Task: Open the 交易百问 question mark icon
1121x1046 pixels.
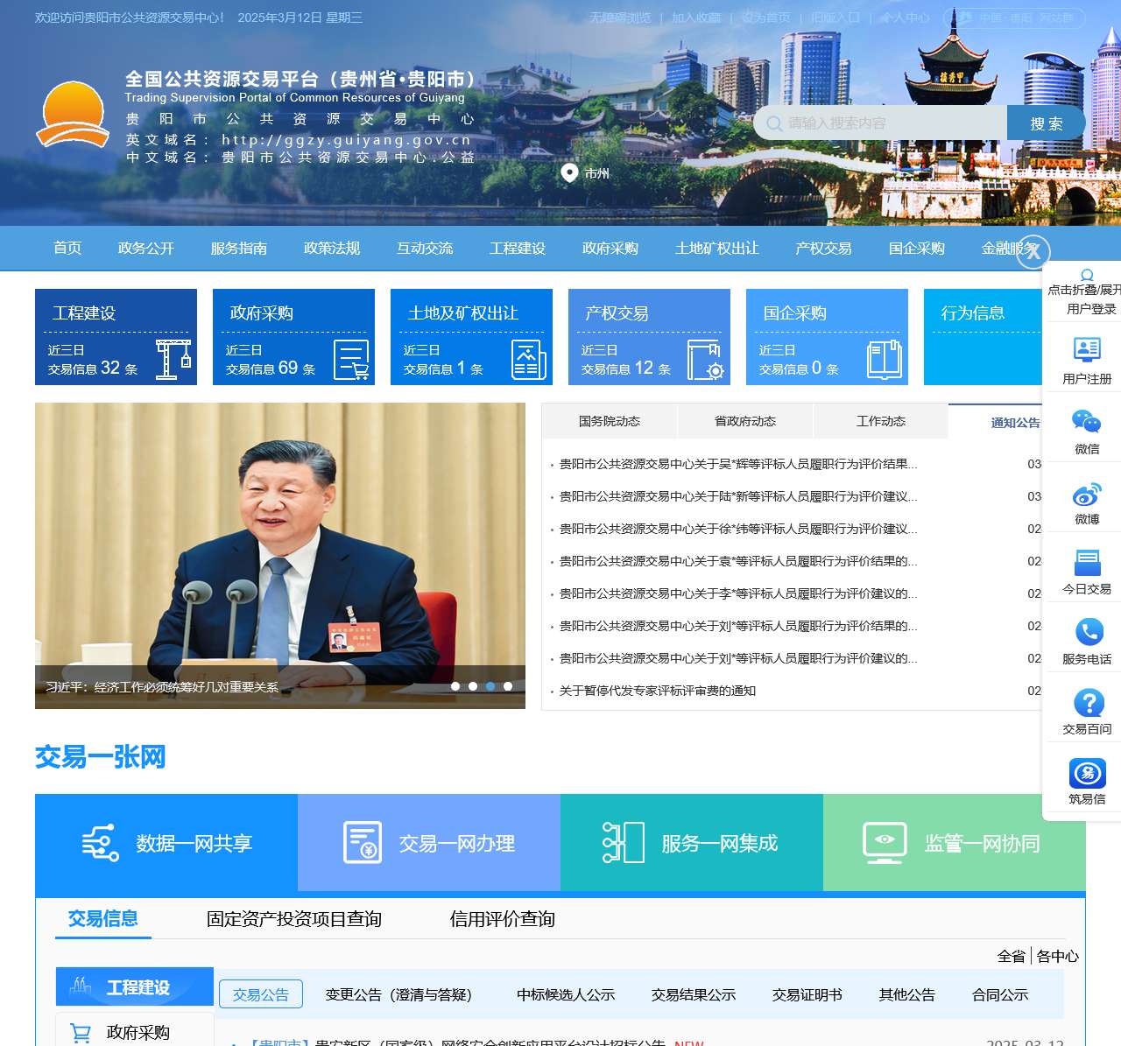Action: coord(1089,703)
